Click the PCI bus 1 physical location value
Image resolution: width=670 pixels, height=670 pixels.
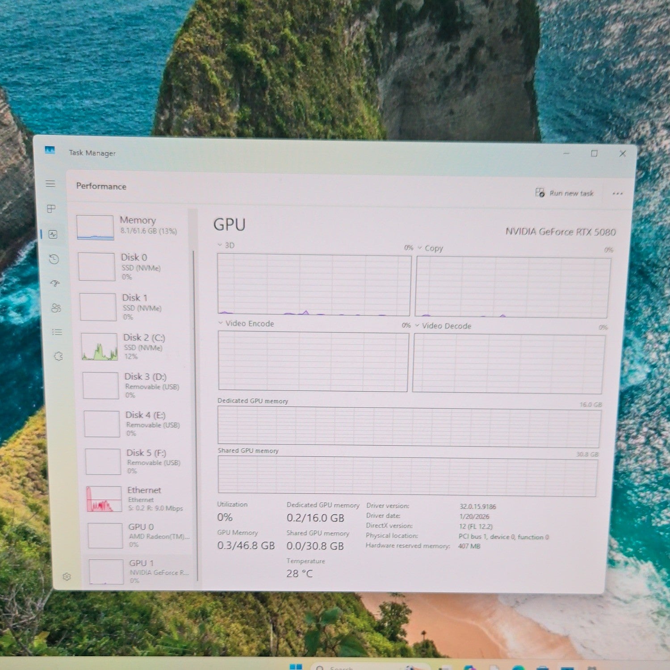(503, 537)
